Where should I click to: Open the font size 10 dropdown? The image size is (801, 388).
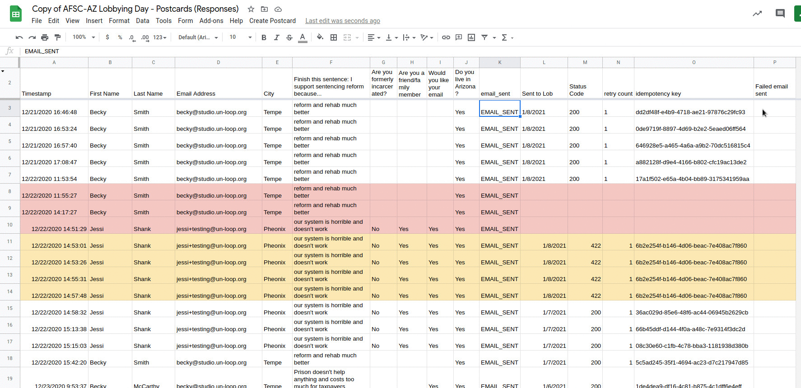pos(240,37)
